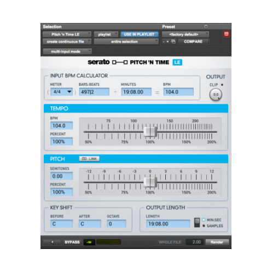
Task: Click the Pitch Percent field
Action: point(61,192)
